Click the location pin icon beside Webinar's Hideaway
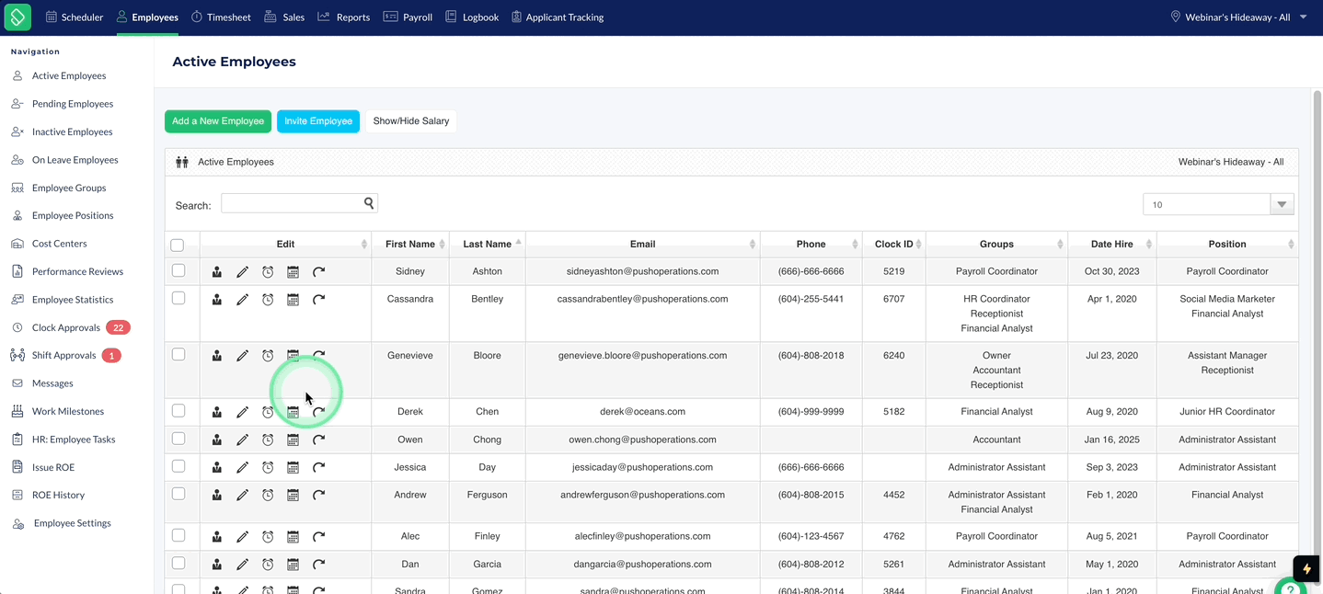The image size is (1323, 594). coord(1175,17)
